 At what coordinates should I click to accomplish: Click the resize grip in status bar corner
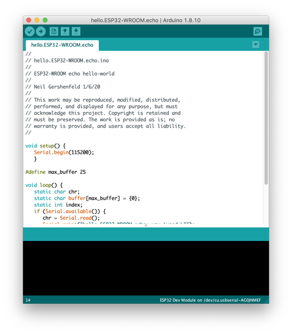pos(266,301)
